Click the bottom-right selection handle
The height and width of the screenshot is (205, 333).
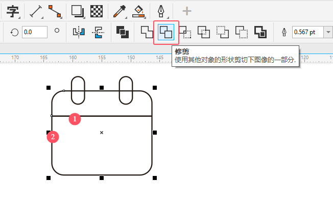[x=155, y=178]
